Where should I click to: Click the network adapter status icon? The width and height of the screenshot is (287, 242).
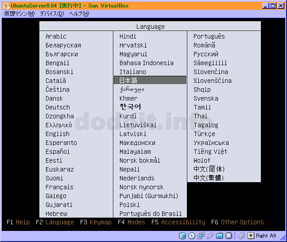click(x=201, y=236)
